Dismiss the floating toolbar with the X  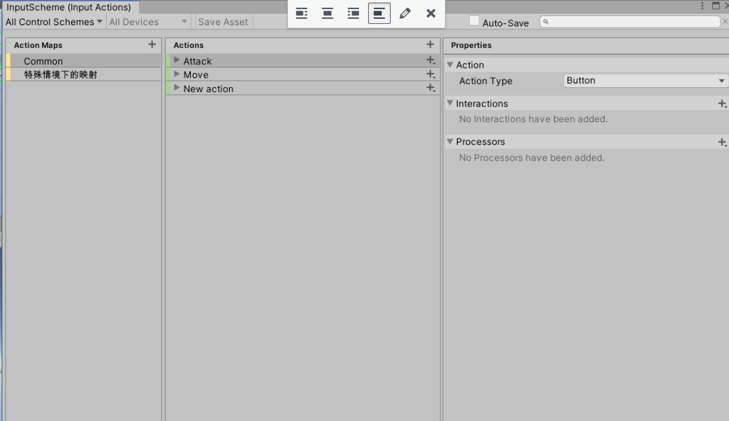click(431, 13)
